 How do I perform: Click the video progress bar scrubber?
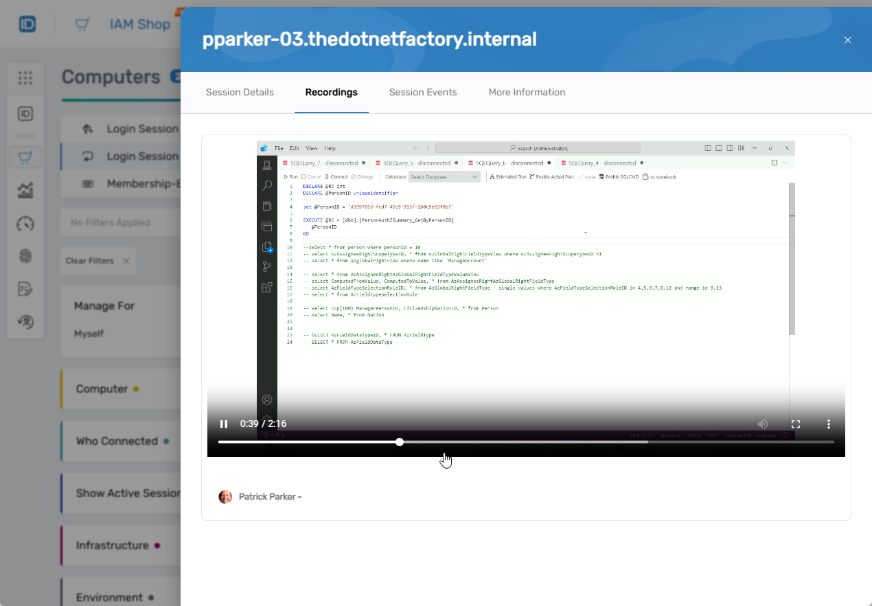click(x=400, y=442)
